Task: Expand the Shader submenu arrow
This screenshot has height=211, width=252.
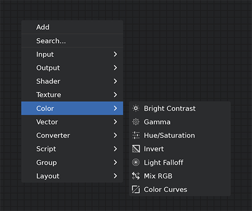Action: 116,81
